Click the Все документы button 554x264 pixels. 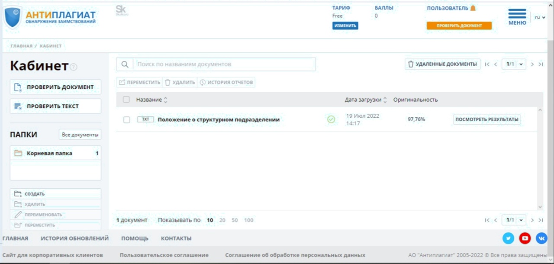point(80,135)
